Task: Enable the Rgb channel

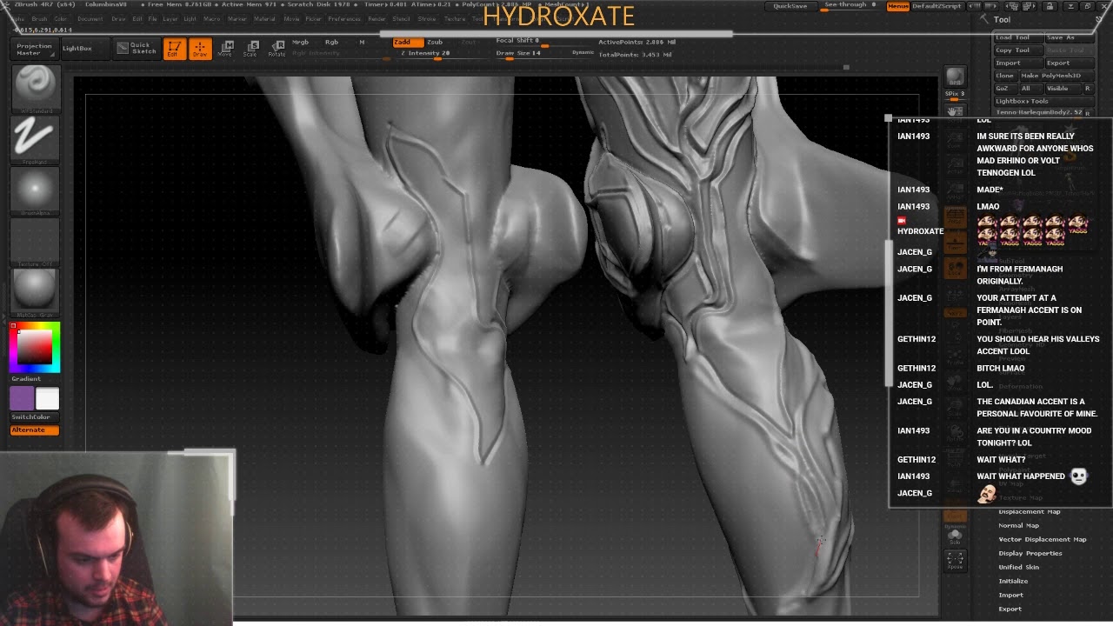Action: [331, 42]
